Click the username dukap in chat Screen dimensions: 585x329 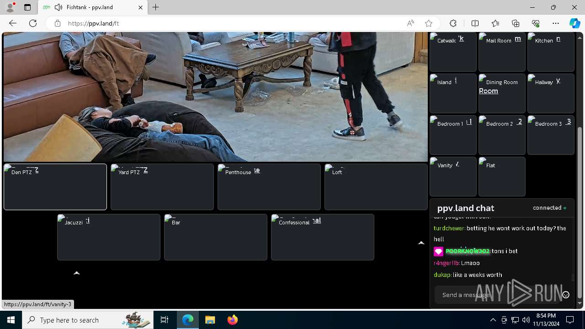pos(442,275)
